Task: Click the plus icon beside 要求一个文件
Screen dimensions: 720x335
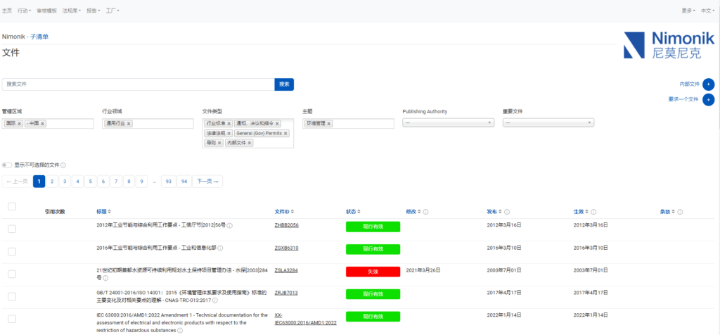Action: point(708,100)
